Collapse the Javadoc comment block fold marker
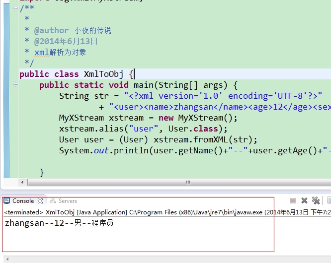 click(x=15, y=8)
